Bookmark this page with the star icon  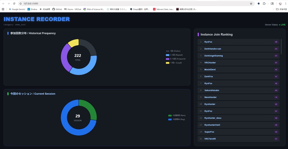pos(251,3)
